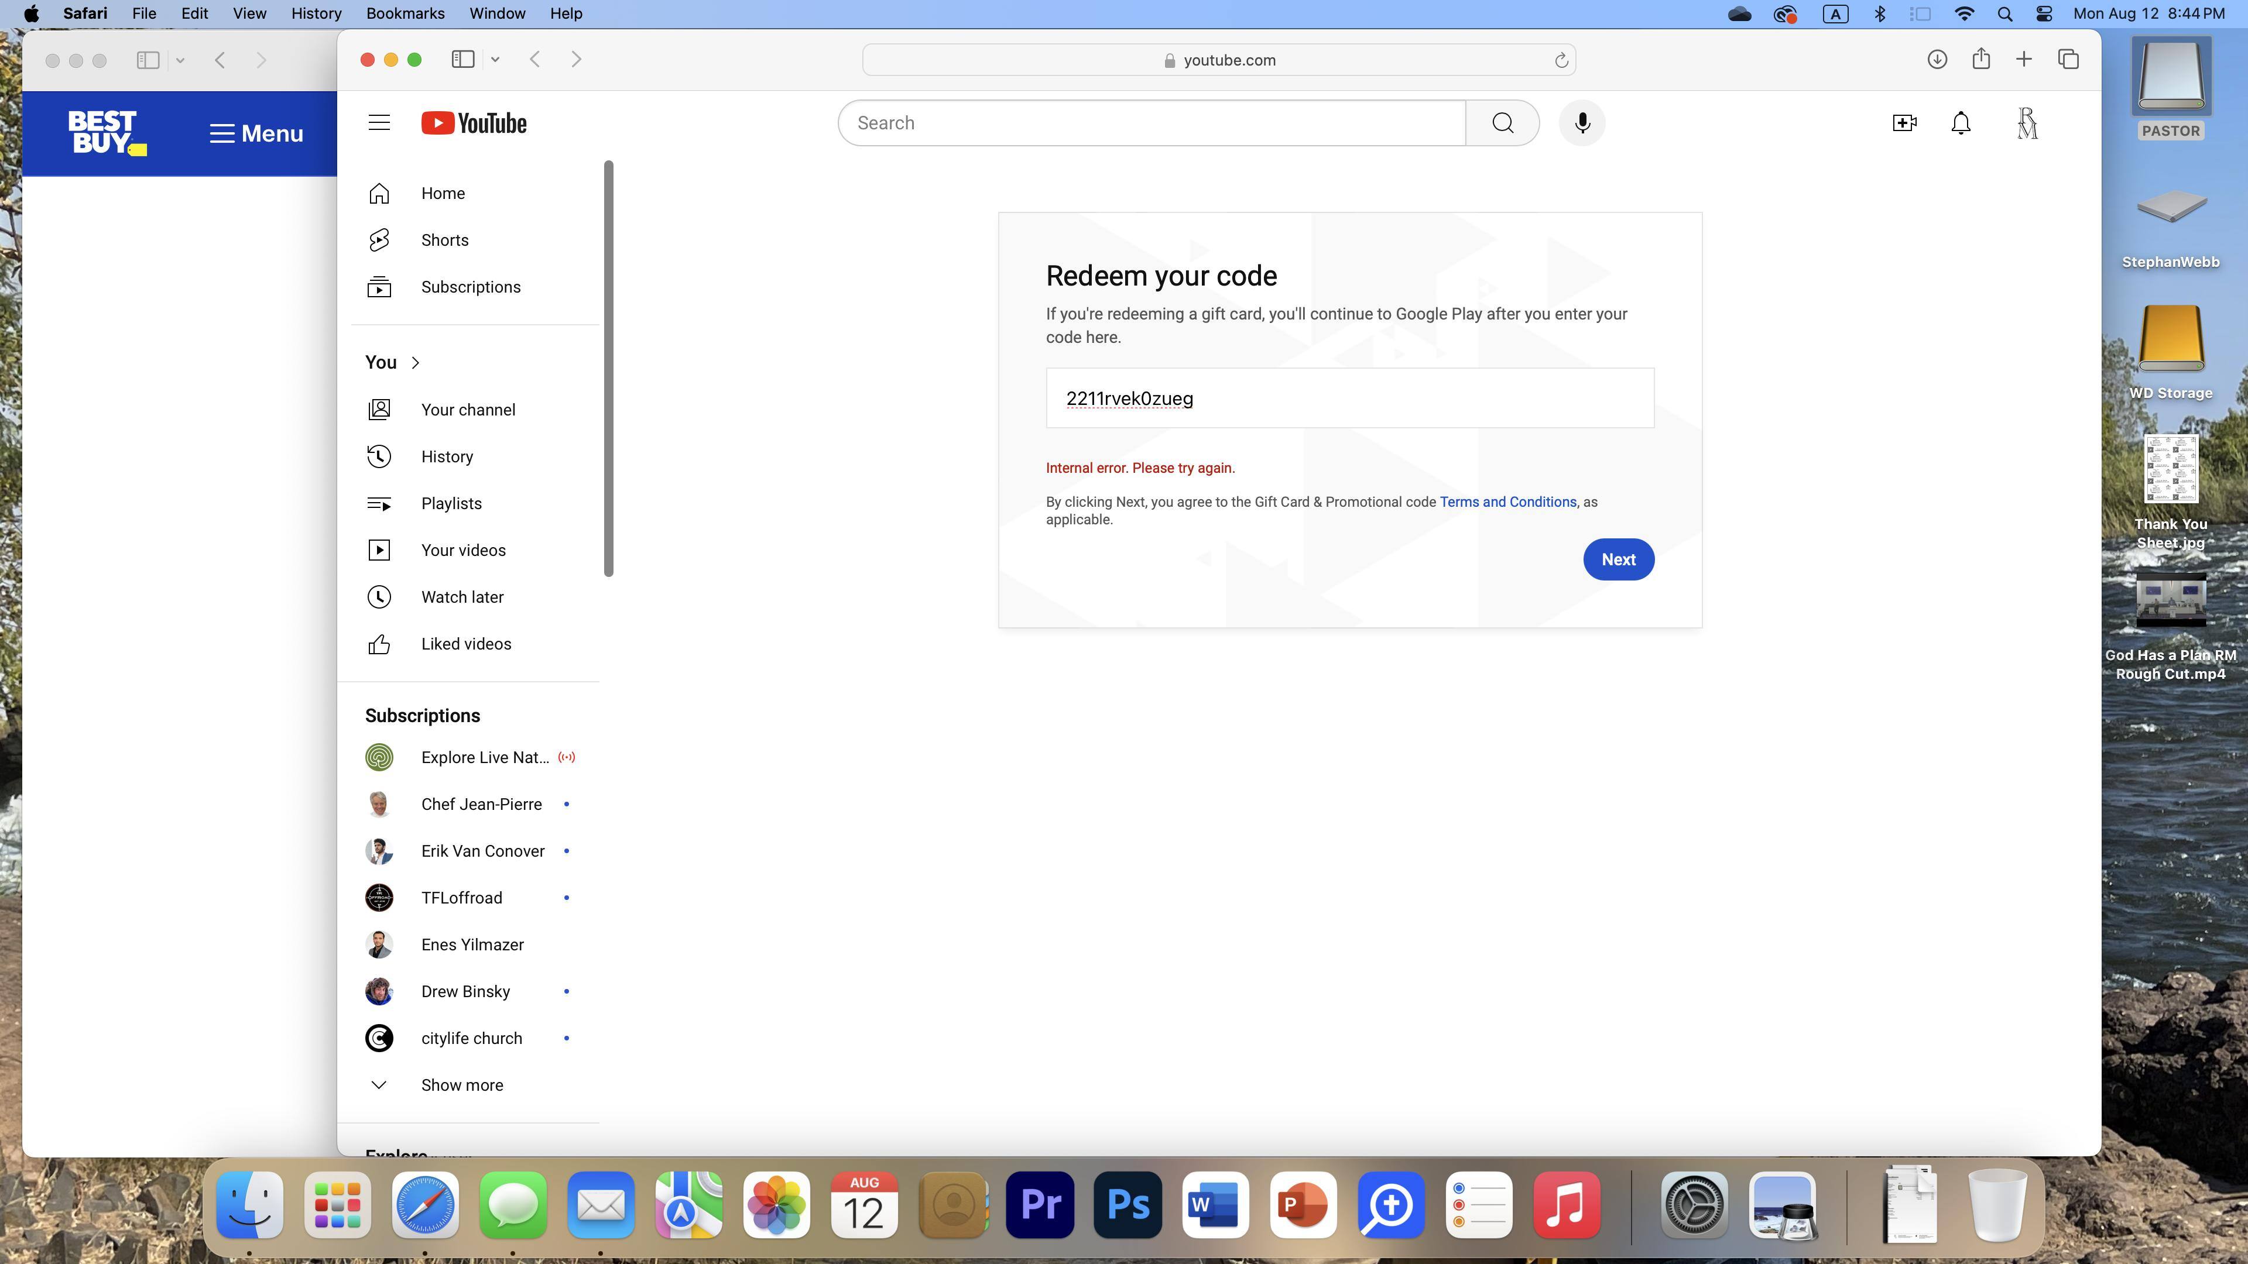
Task: Click the YouTube Create video icon
Action: [x=1903, y=123]
